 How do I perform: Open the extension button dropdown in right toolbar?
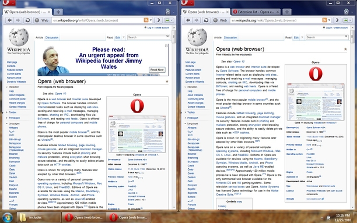351,20
